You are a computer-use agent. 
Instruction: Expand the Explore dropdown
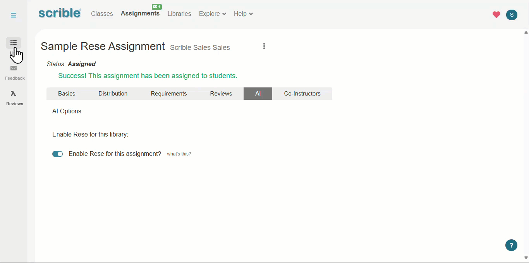coord(212,14)
